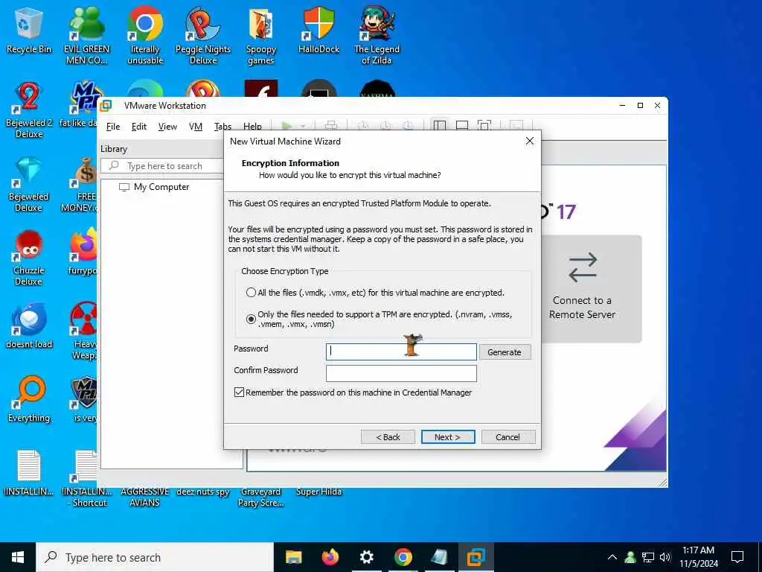Select the Graveyard Party Scre... desktop label

point(261,497)
